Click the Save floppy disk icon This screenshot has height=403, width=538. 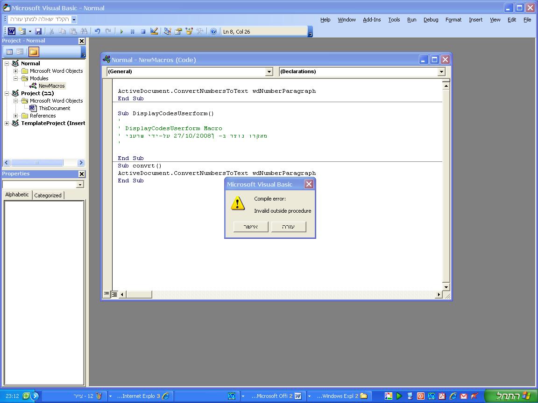coord(38,31)
